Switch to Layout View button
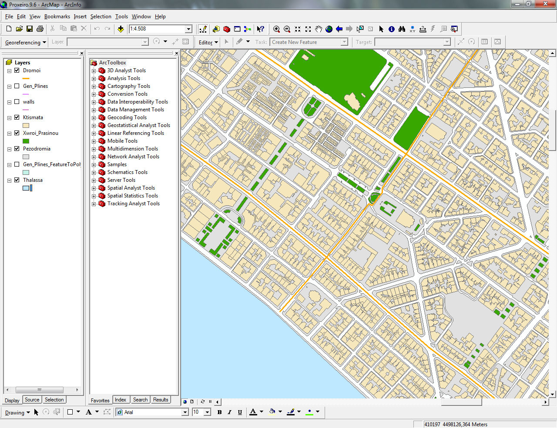This screenshot has height=428, width=557. click(x=191, y=401)
